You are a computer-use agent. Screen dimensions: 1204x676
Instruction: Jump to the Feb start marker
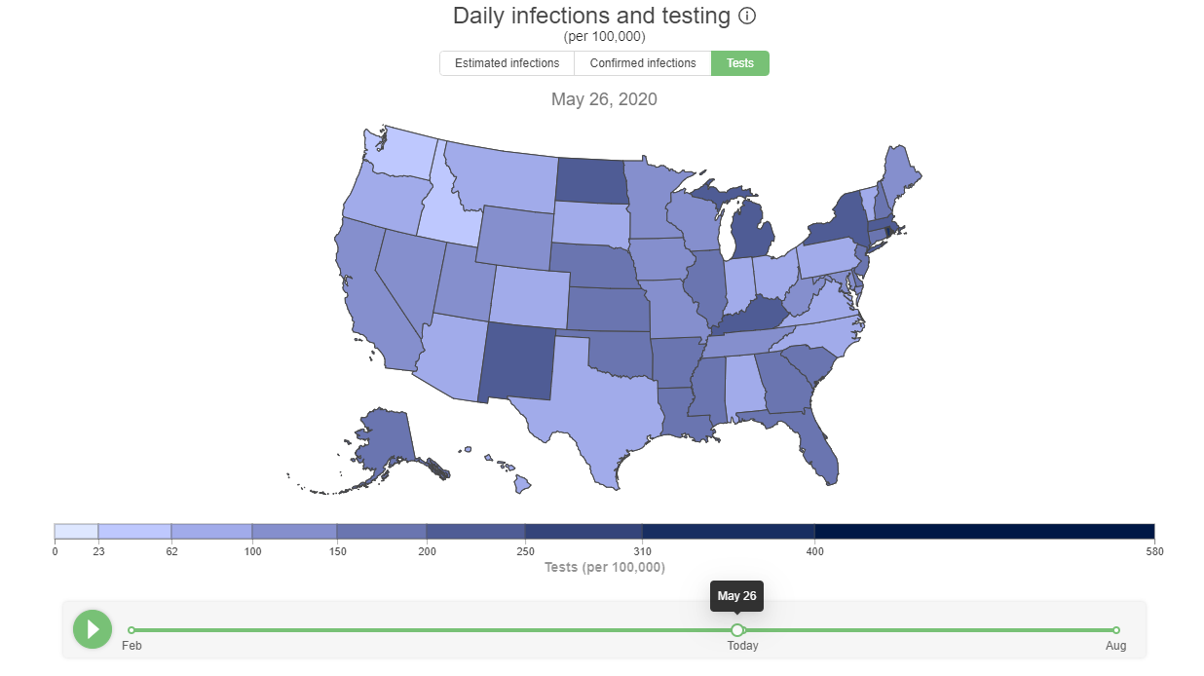pos(132,630)
